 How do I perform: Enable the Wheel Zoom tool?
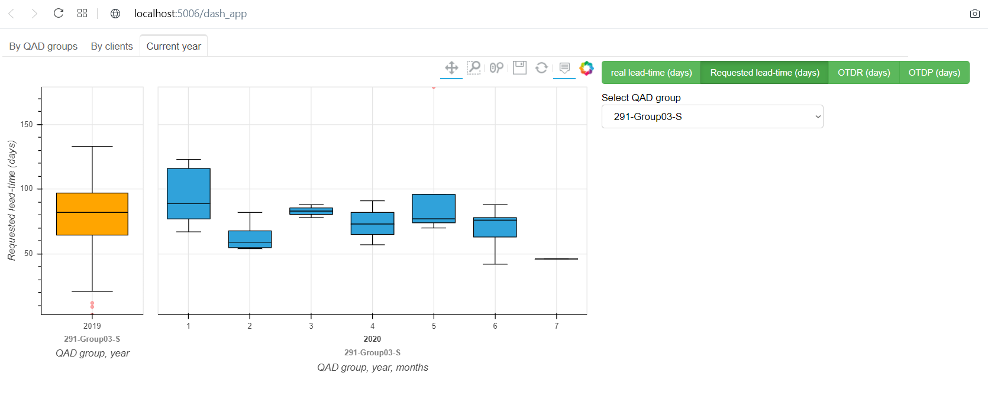[496, 68]
